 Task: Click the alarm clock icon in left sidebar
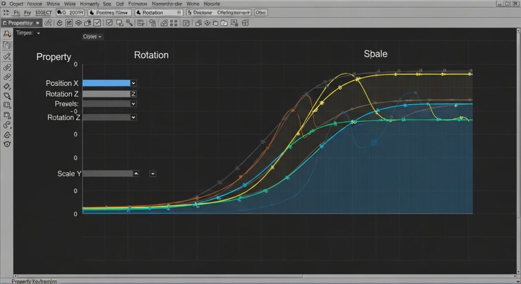point(7,144)
